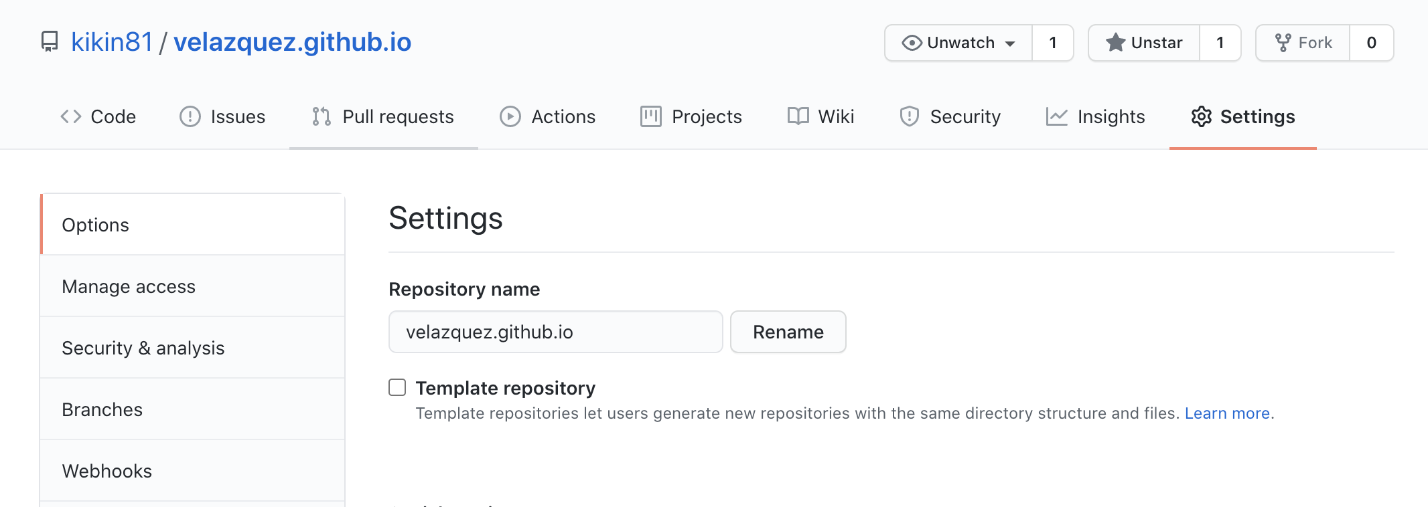
Task: Click the Issues circle-exclamation icon
Action: 190,116
